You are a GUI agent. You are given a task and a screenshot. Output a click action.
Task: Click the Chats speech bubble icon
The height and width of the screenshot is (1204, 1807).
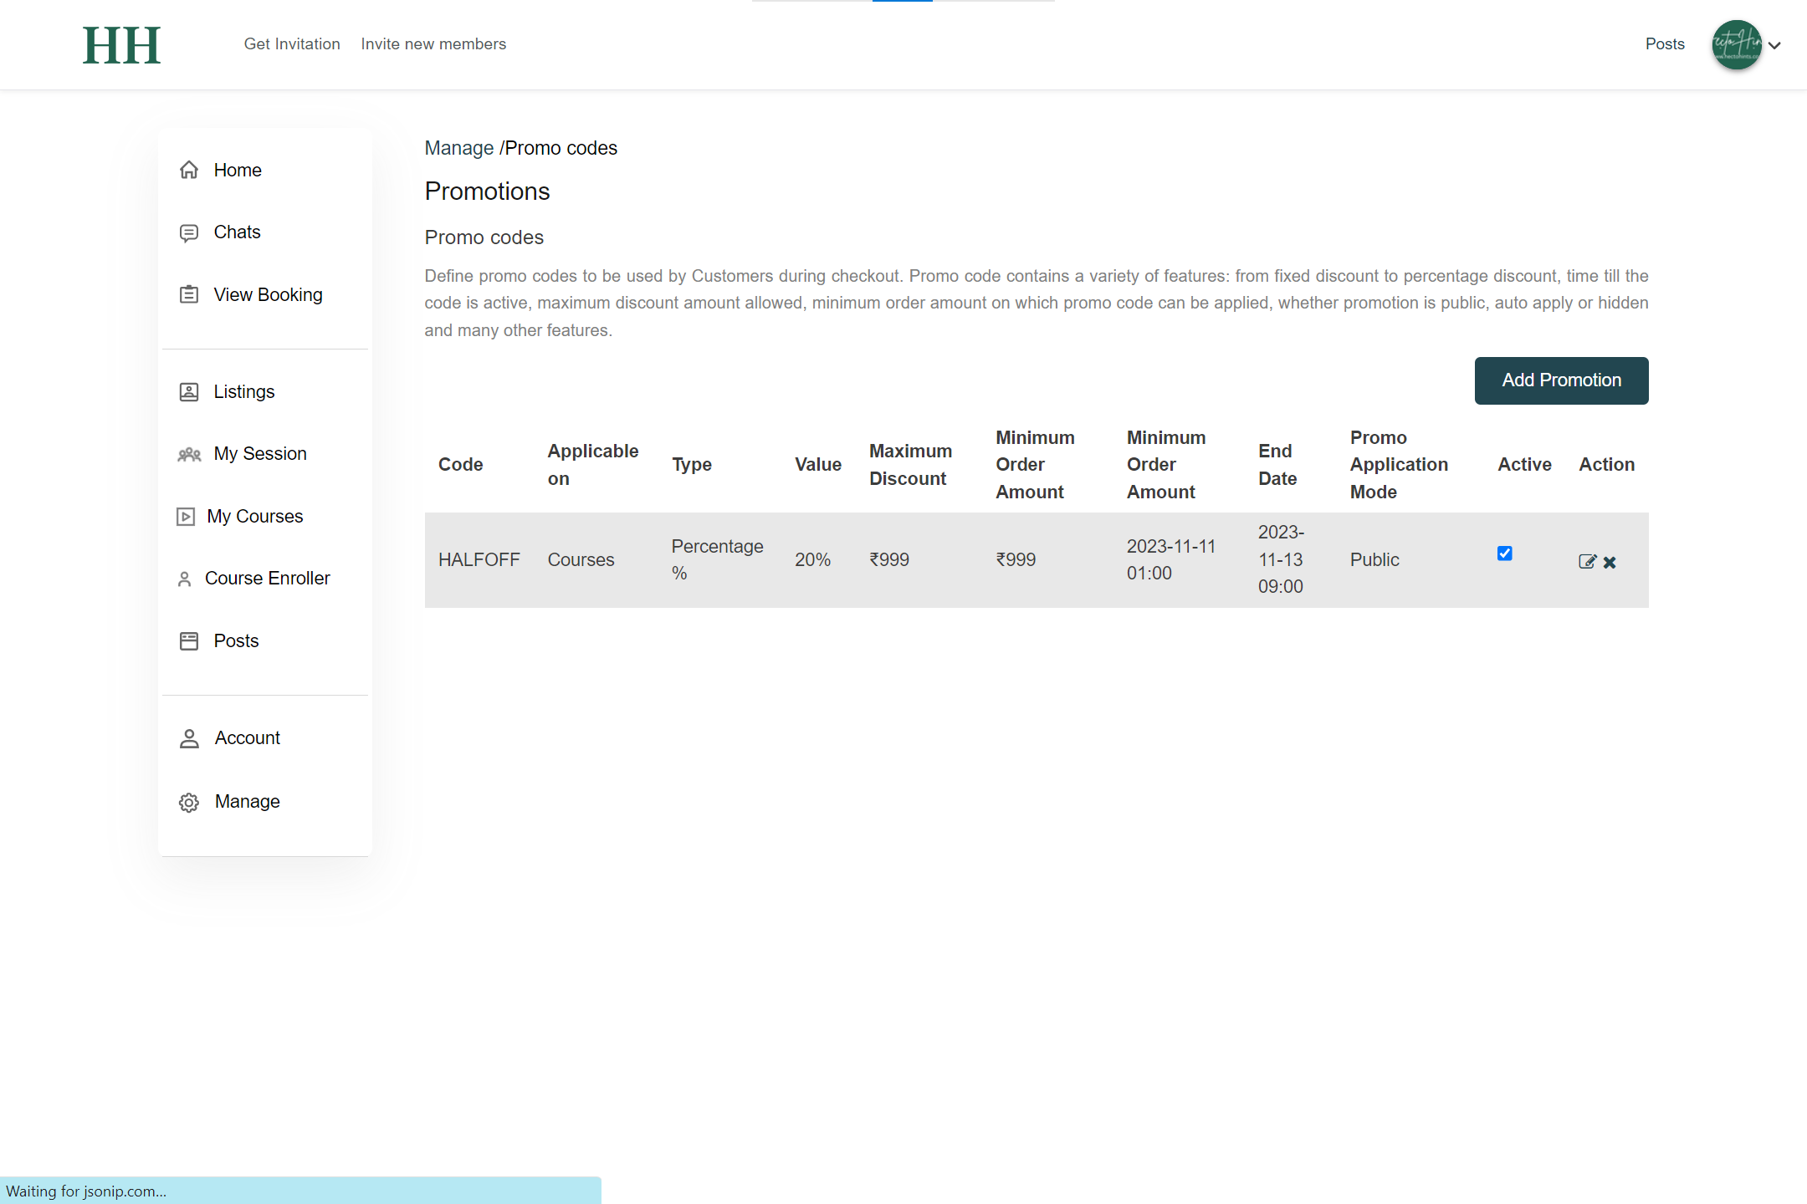(189, 232)
